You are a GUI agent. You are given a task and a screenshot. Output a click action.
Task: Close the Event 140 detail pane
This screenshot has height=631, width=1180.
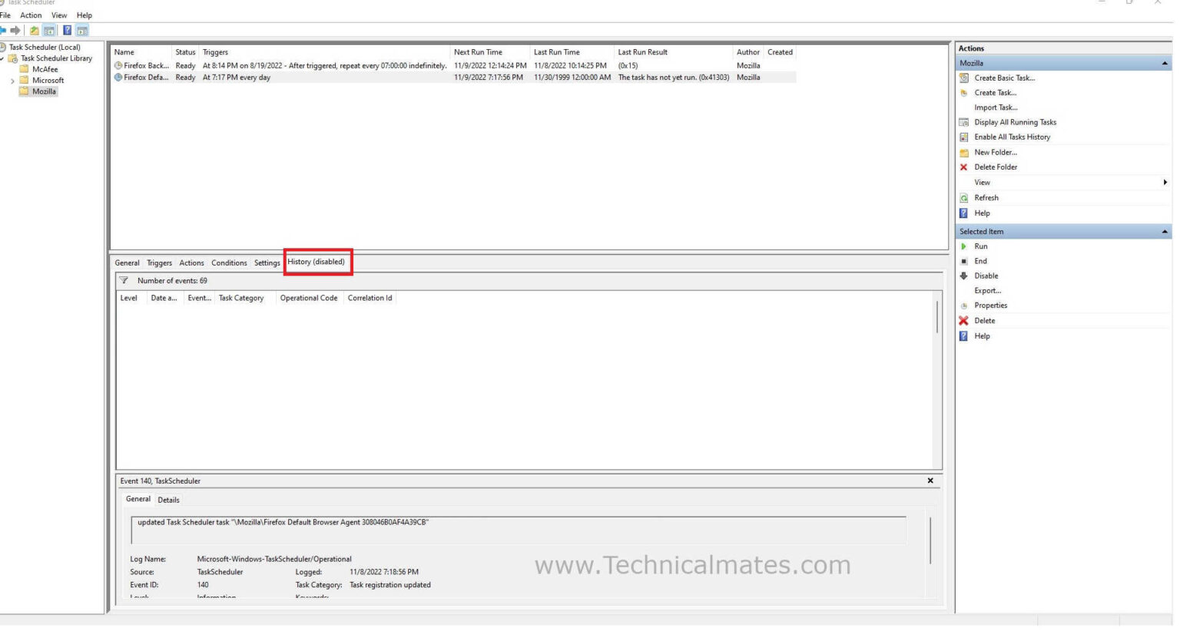coord(930,481)
